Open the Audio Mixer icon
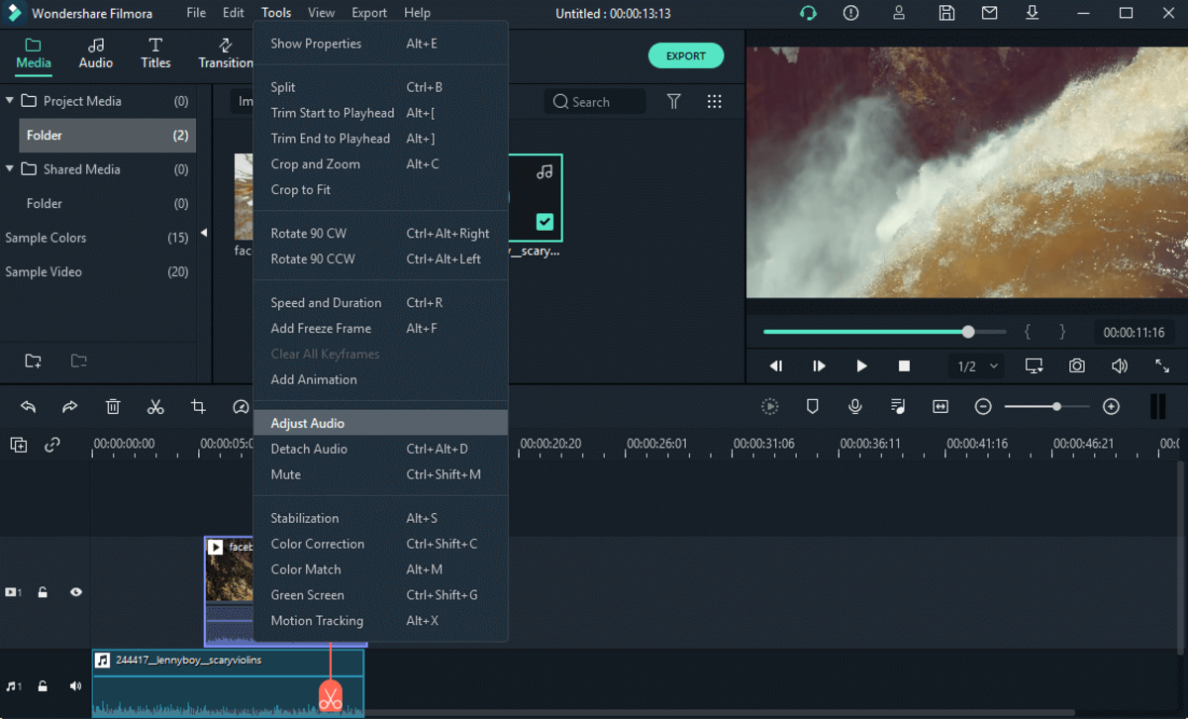This screenshot has height=719, width=1188. point(897,406)
